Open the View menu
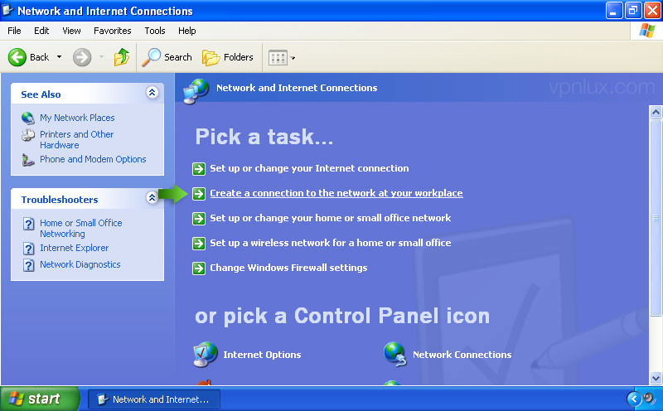This screenshot has width=663, height=411. click(71, 31)
